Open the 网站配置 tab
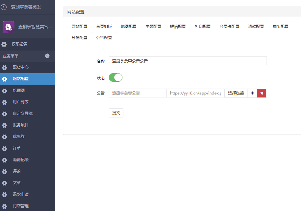Image resolution: width=301 pixels, height=211 pixels. click(x=79, y=27)
